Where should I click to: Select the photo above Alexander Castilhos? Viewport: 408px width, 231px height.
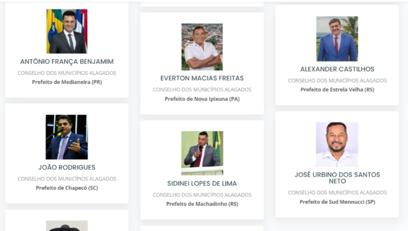point(337,38)
